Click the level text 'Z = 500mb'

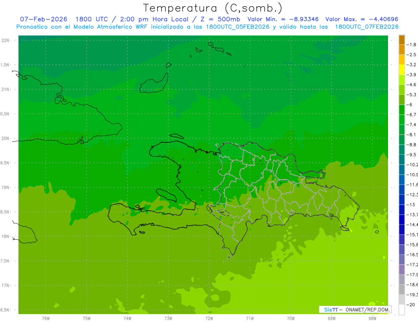tap(219, 19)
